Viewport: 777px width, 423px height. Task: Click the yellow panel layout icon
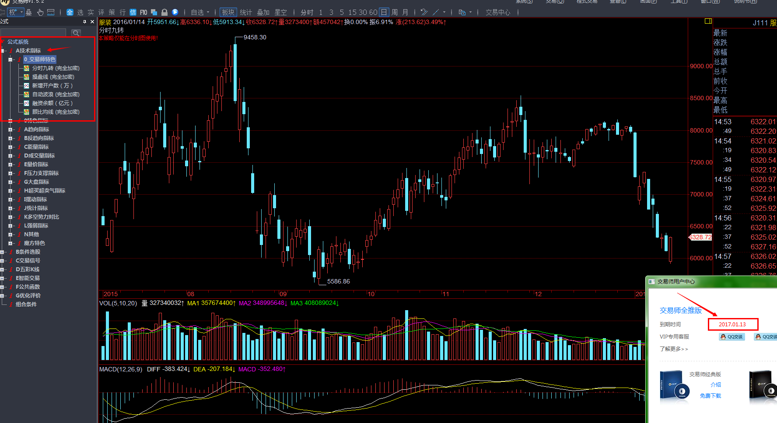pos(708,21)
